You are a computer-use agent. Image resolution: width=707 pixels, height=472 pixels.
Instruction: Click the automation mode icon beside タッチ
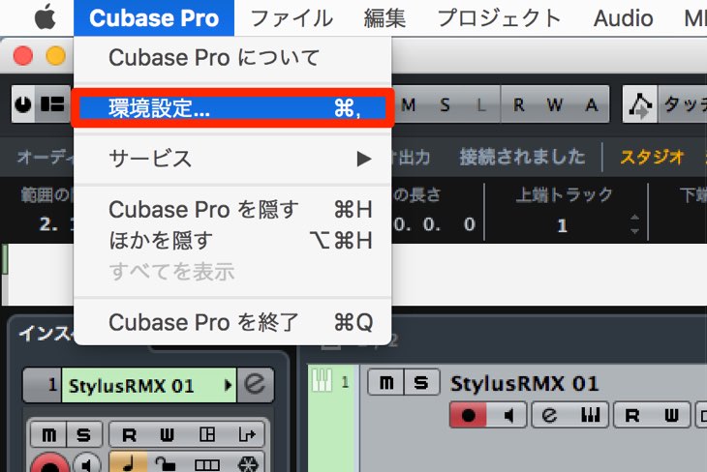(x=640, y=104)
